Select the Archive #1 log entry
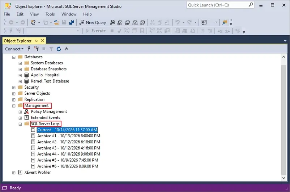Viewport: 290px width, 192px height. point(69,136)
